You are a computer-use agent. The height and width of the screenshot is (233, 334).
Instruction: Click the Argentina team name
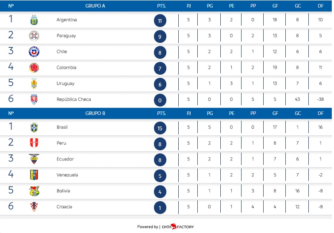click(67, 20)
